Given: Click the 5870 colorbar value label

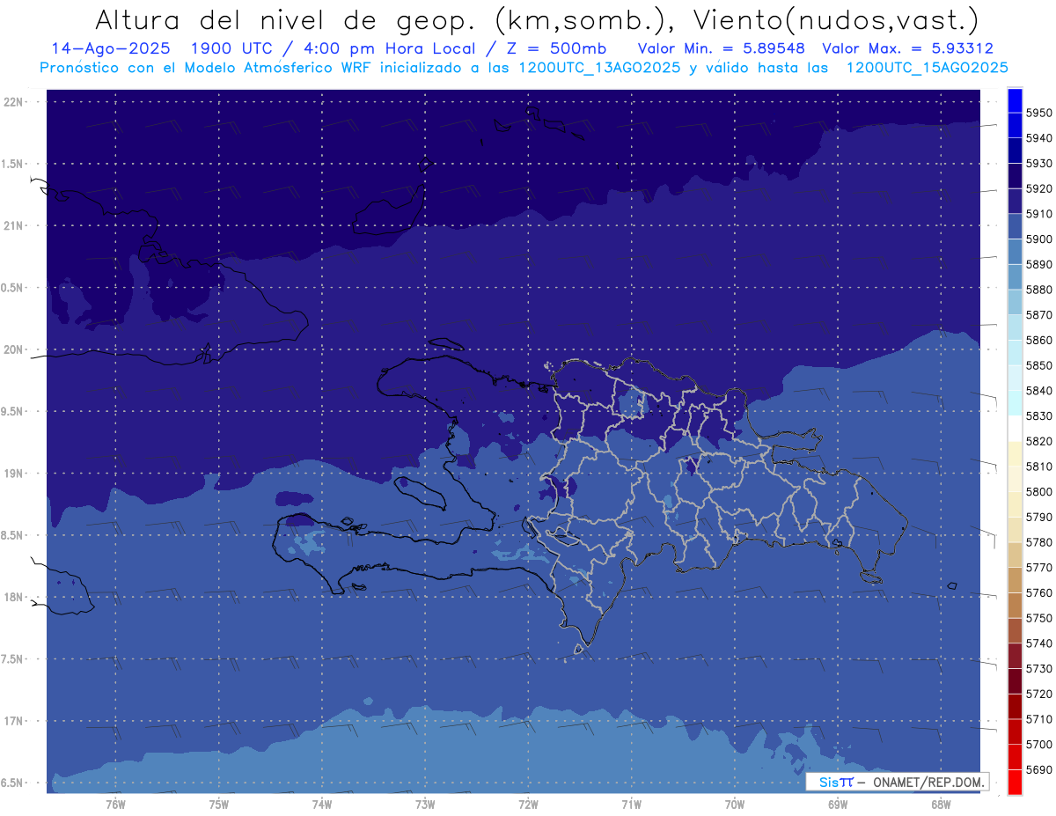Looking at the screenshot, I should (1038, 314).
